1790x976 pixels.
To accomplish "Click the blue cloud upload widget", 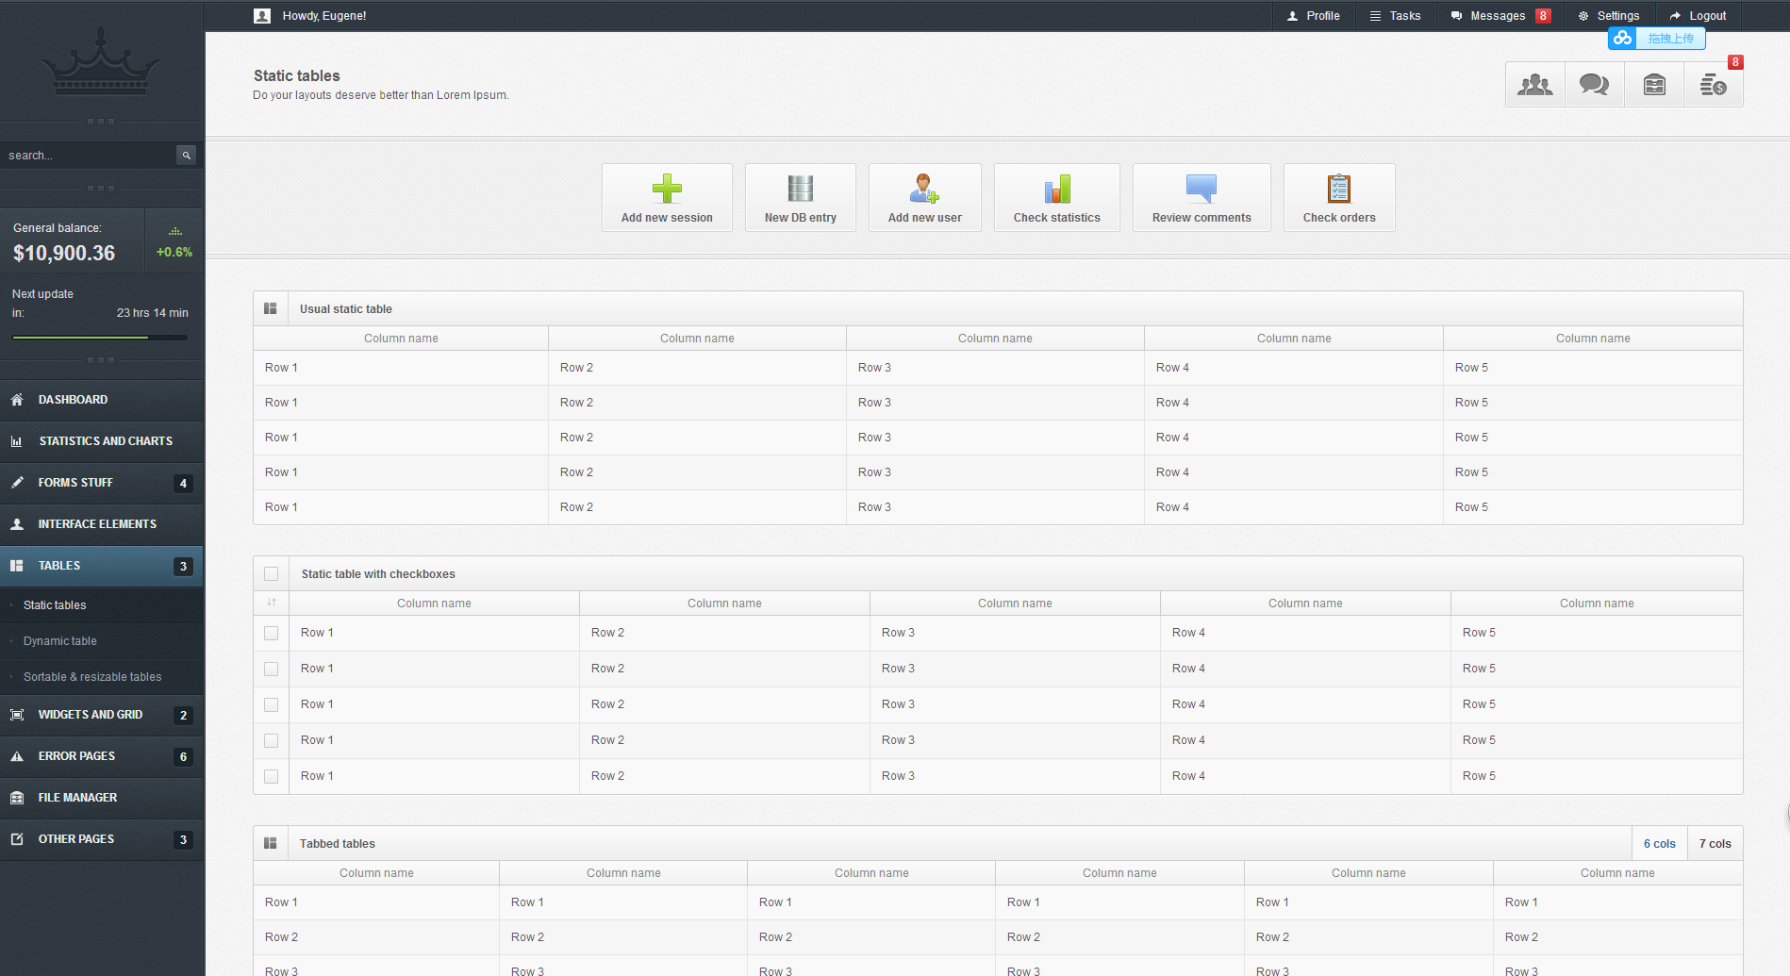I will click(1657, 39).
